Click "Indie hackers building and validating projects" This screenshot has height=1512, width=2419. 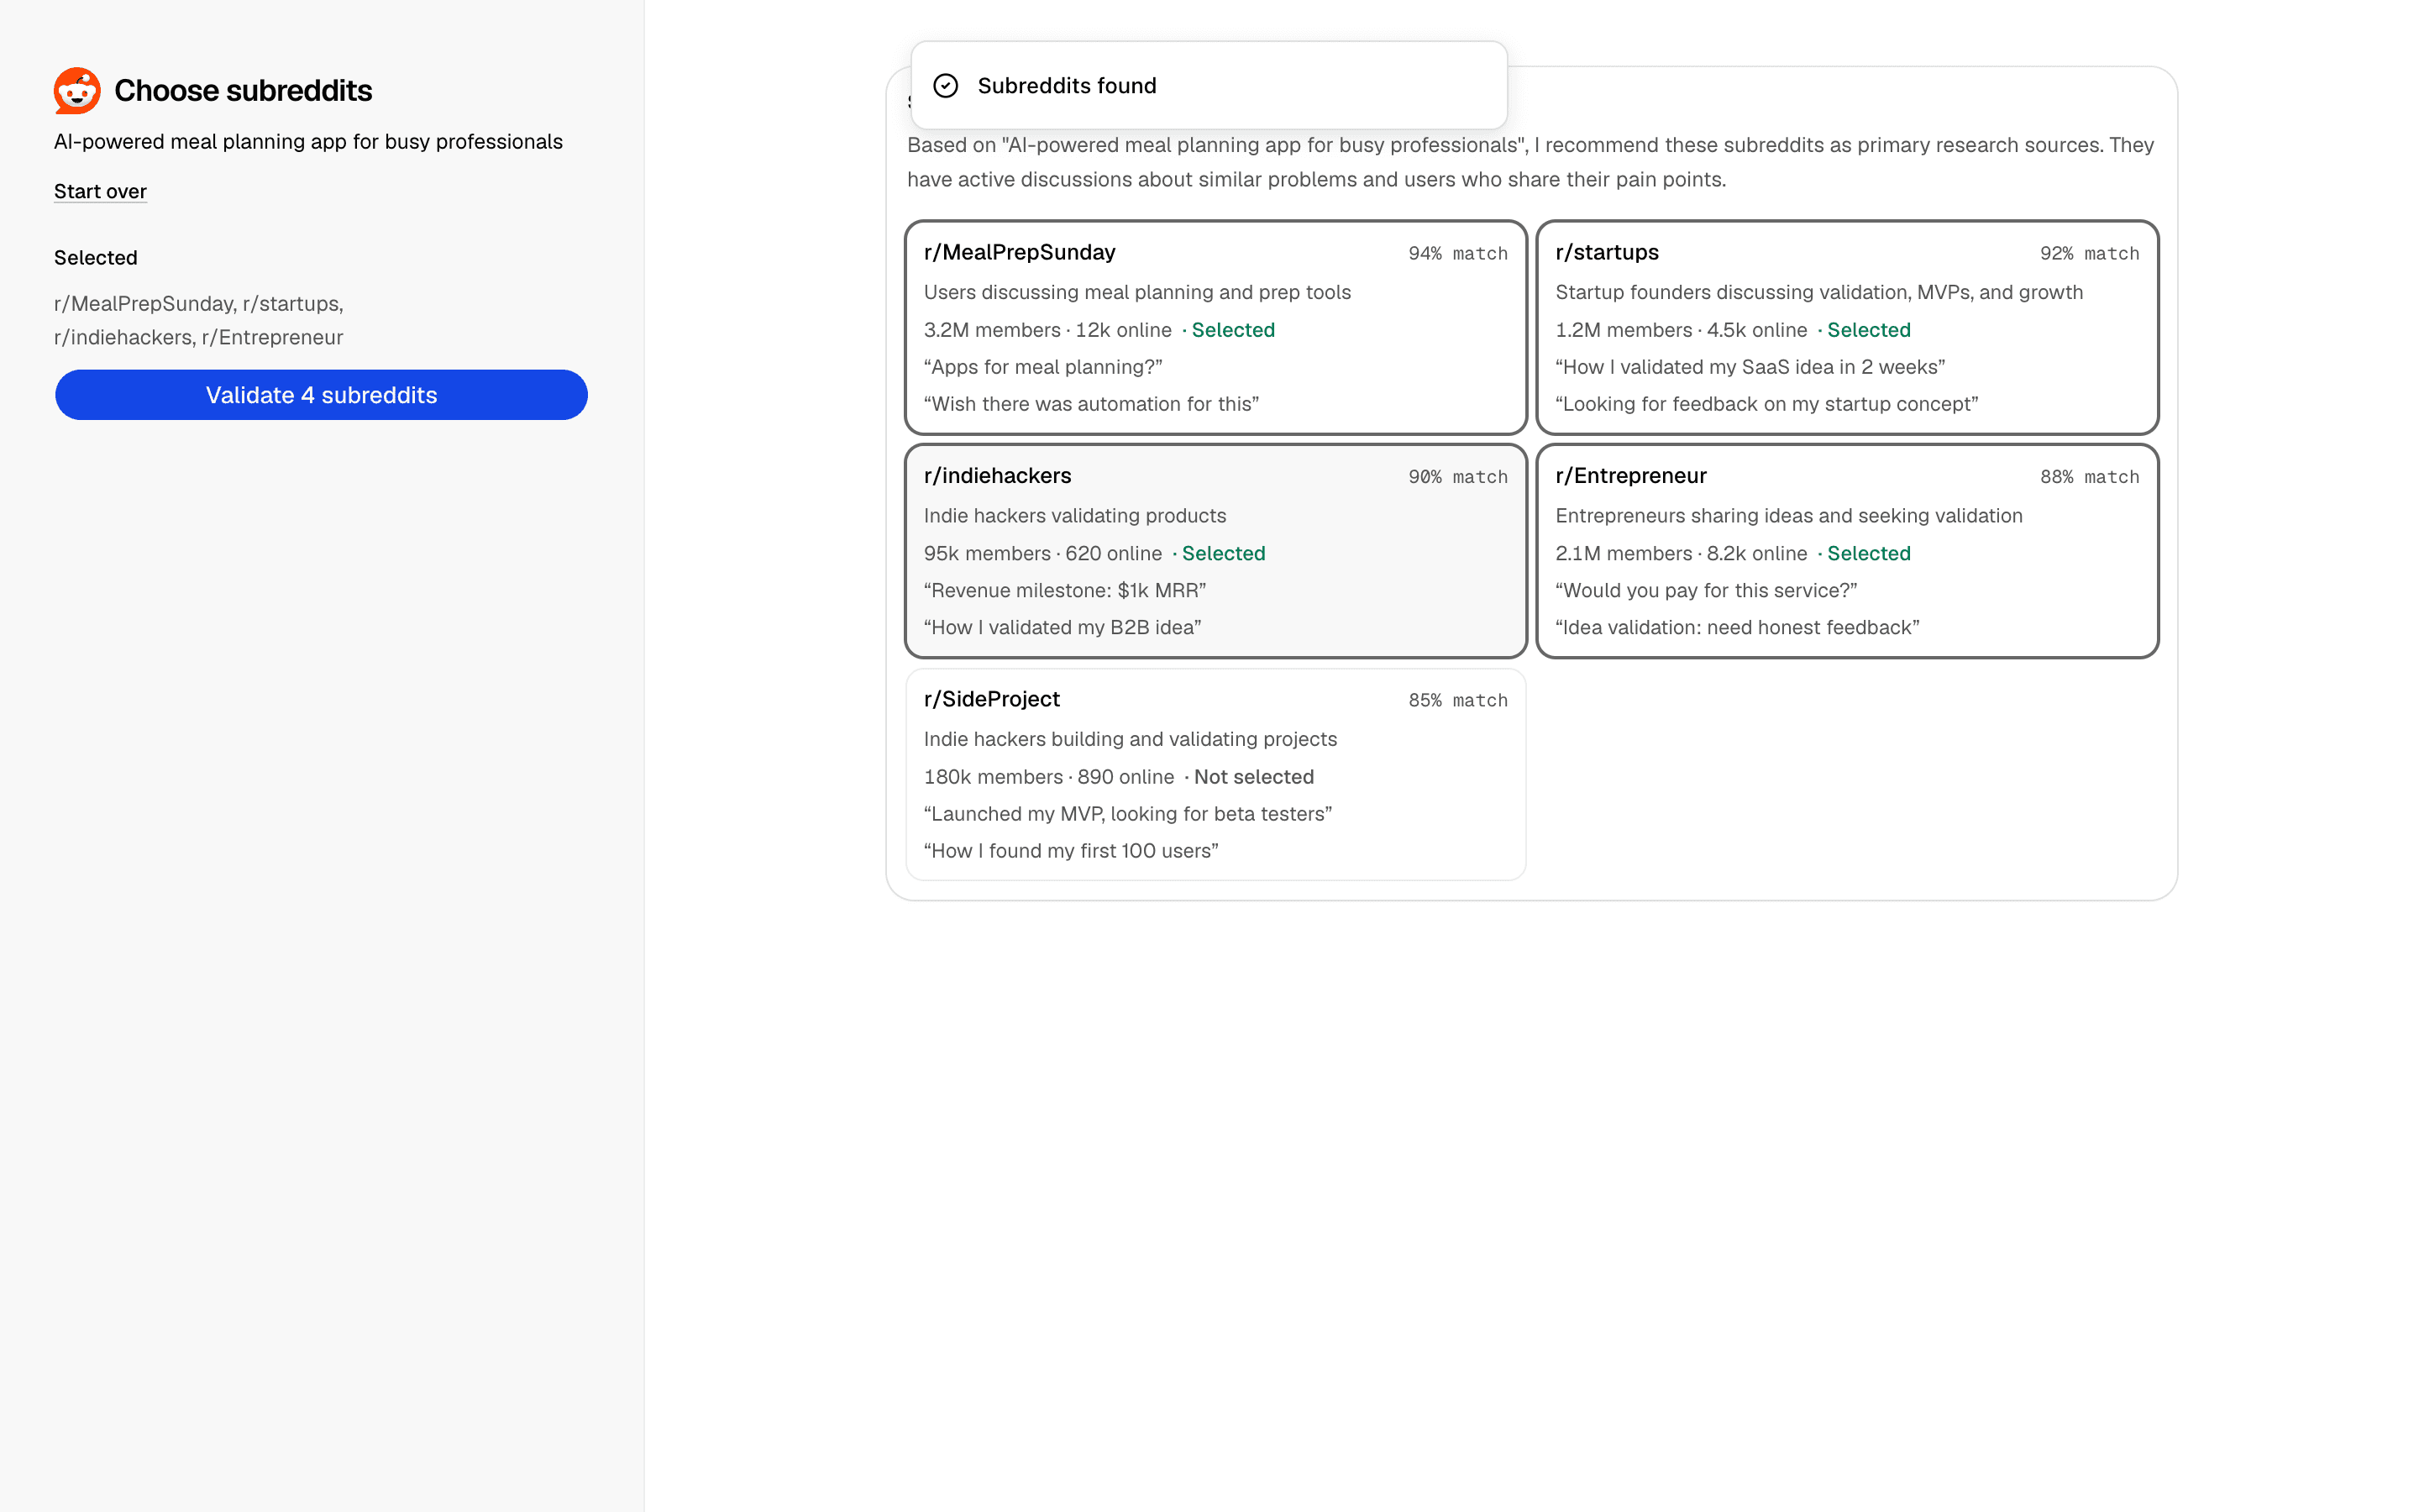(1130, 740)
